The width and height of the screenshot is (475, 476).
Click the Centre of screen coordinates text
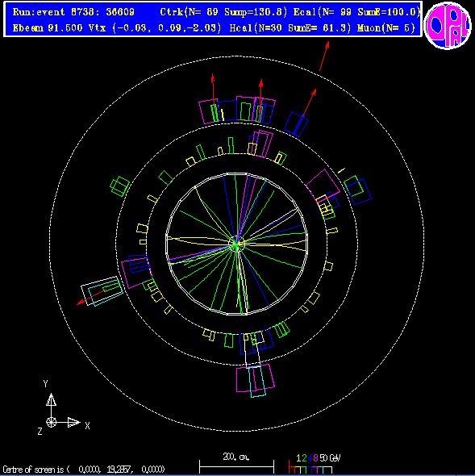click(84, 470)
